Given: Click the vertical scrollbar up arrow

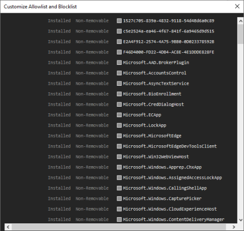Looking at the screenshot, I should pos(241,21).
